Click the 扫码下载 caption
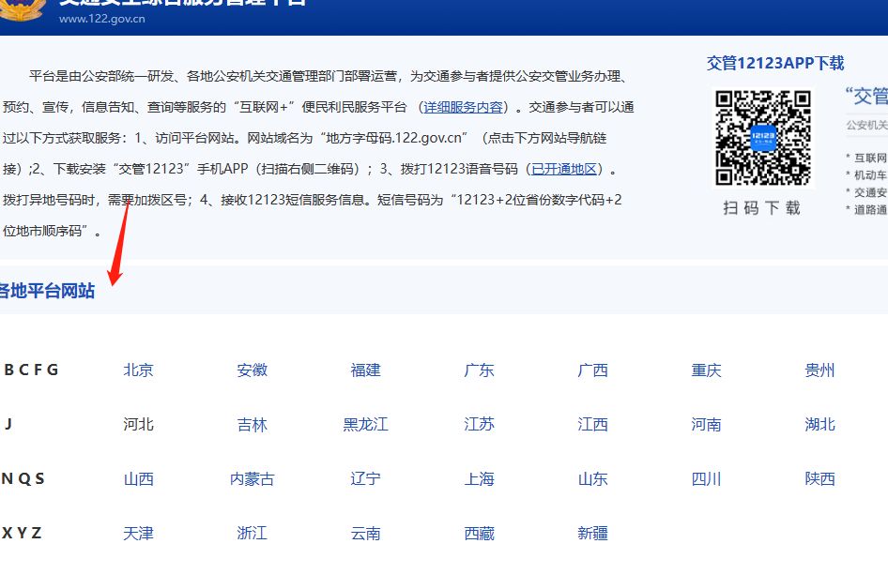 click(x=762, y=208)
